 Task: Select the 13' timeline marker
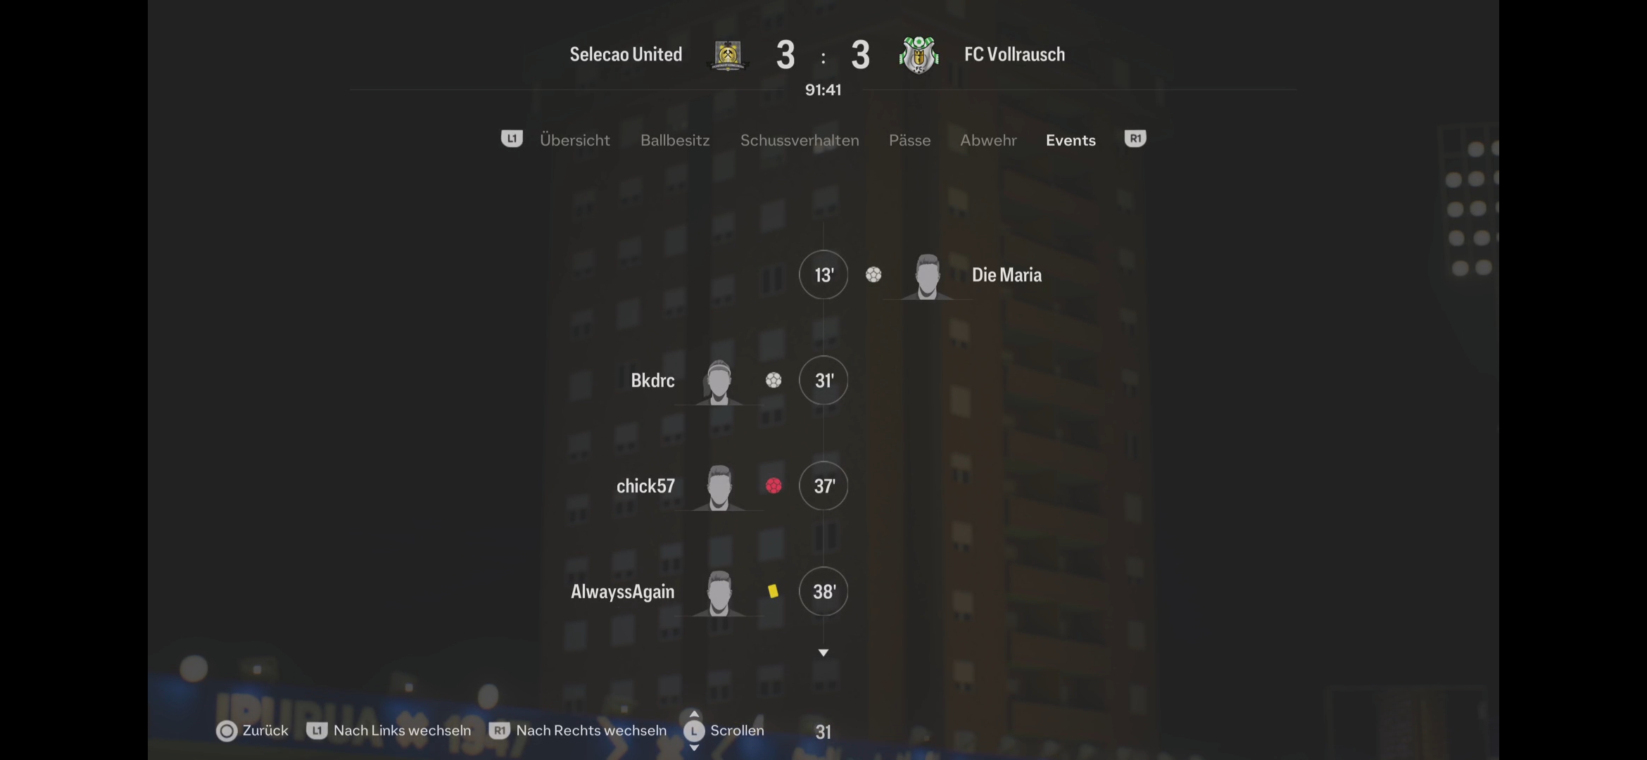[x=824, y=274]
